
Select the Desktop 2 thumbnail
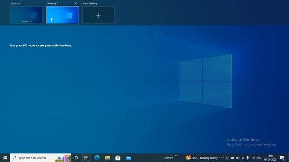coord(62,15)
